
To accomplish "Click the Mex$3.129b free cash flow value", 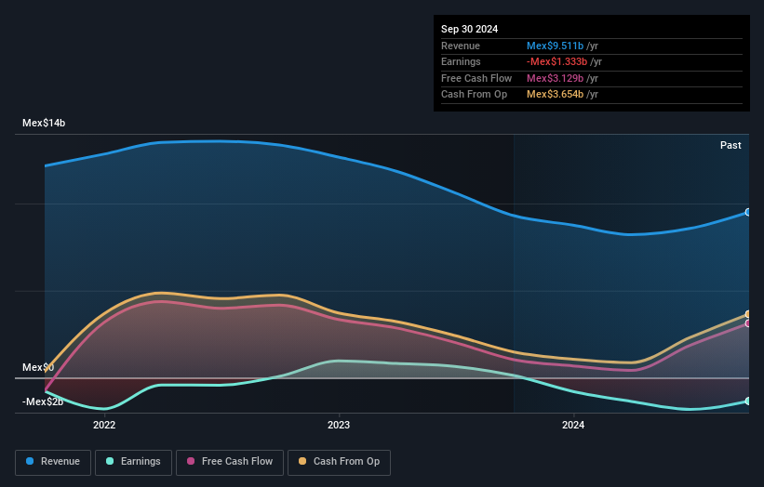I will point(555,78).
